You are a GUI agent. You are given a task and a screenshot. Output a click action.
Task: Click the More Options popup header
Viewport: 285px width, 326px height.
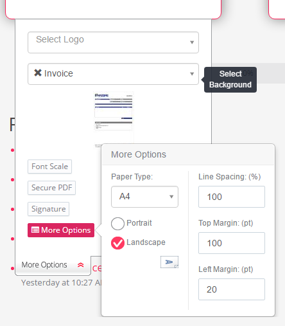(188, 154)
